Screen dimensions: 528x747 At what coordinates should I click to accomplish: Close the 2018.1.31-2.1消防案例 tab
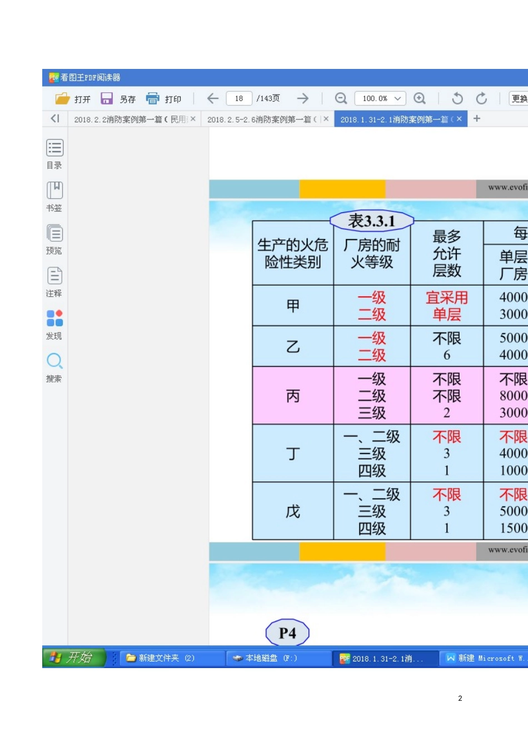point(459,119)
